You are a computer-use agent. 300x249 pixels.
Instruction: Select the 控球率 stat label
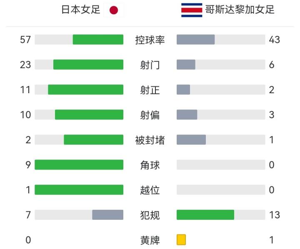[150, 40]
